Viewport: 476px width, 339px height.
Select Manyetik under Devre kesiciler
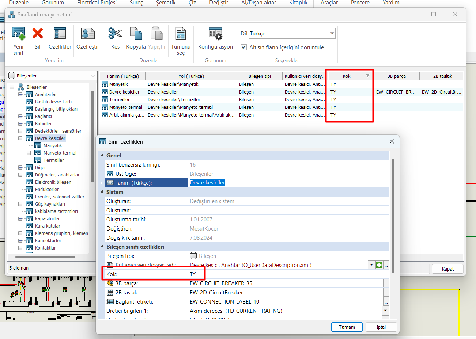53,145
